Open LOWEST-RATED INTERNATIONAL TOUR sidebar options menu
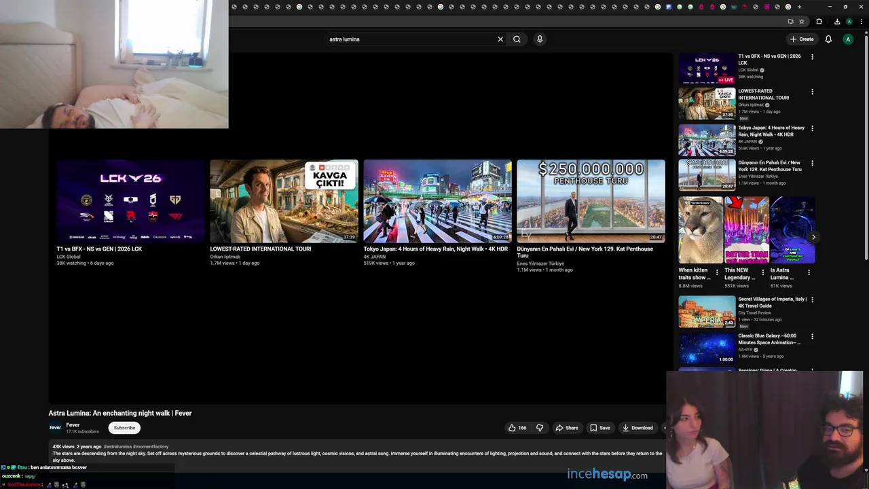 (812, 92)
